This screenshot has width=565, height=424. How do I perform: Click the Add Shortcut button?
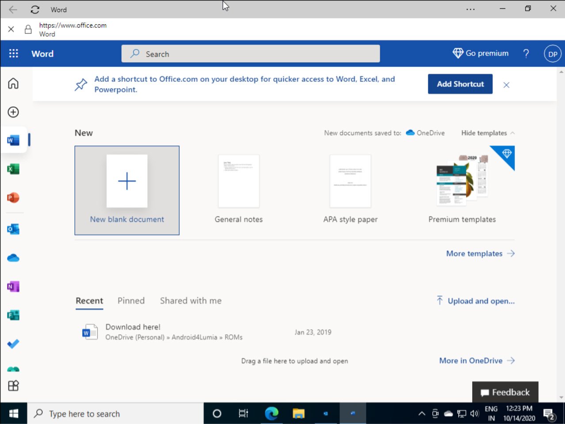pos(460,84)
